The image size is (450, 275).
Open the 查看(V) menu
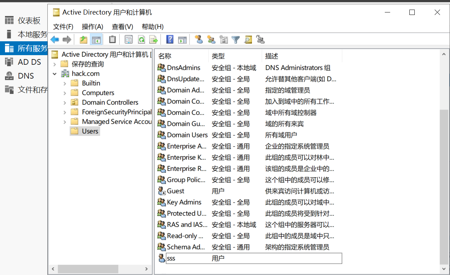point(122,27)
